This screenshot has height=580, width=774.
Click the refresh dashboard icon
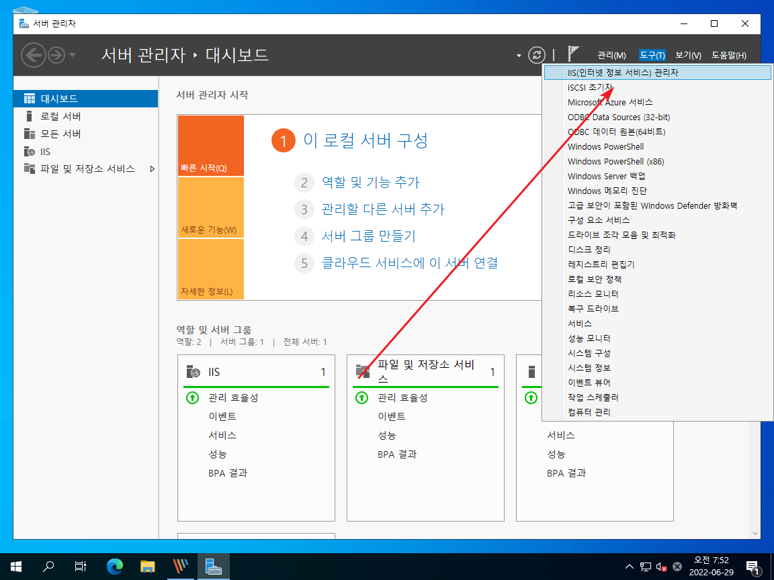point(537,55)
